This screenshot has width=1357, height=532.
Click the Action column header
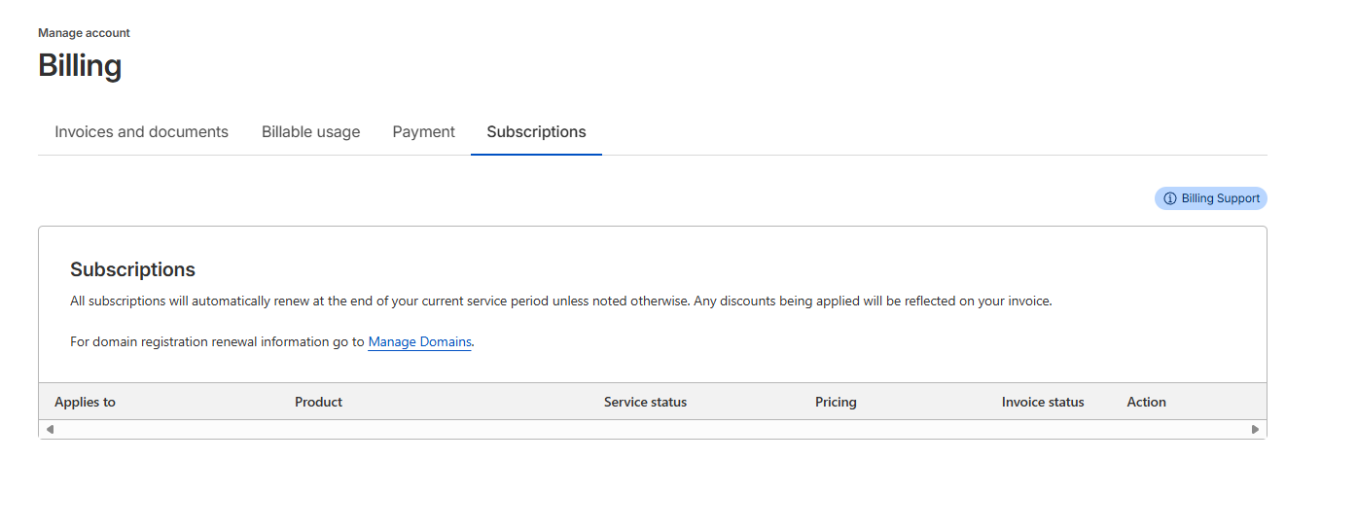1146,402
